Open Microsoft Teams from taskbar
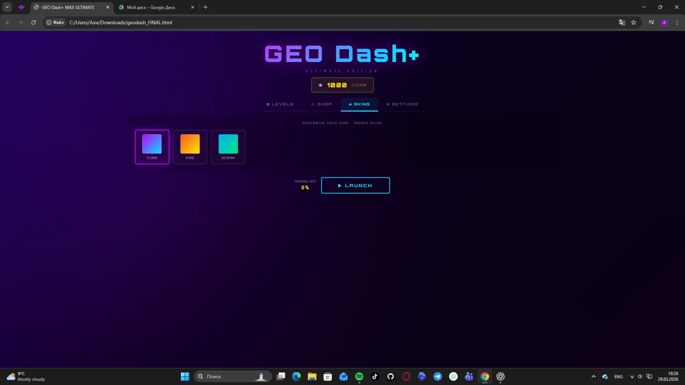 click(469, 376)
